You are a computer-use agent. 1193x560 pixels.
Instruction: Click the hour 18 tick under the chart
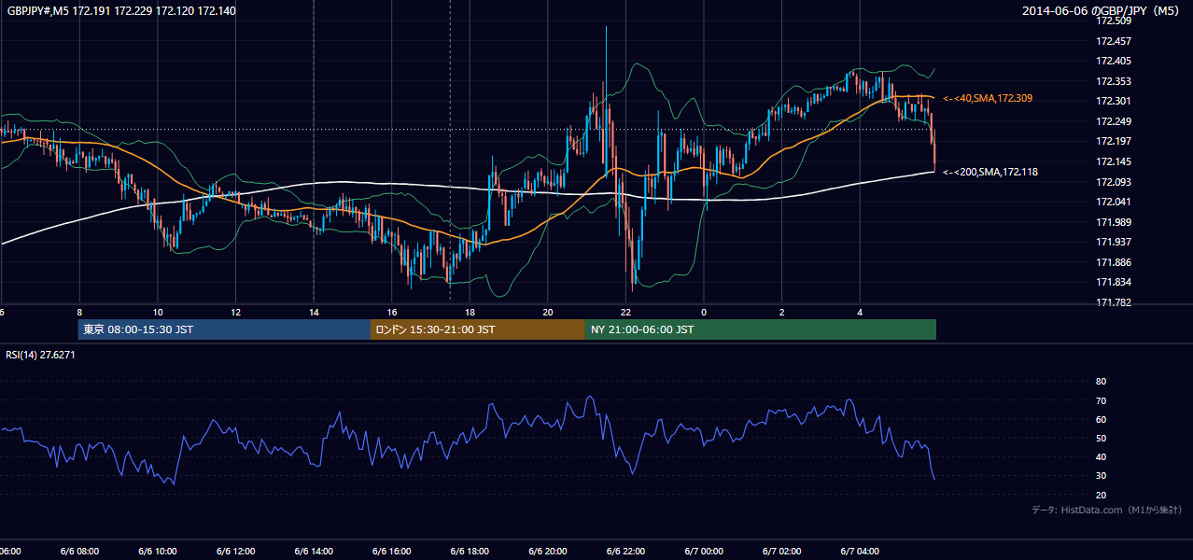[x=470, y=312]
